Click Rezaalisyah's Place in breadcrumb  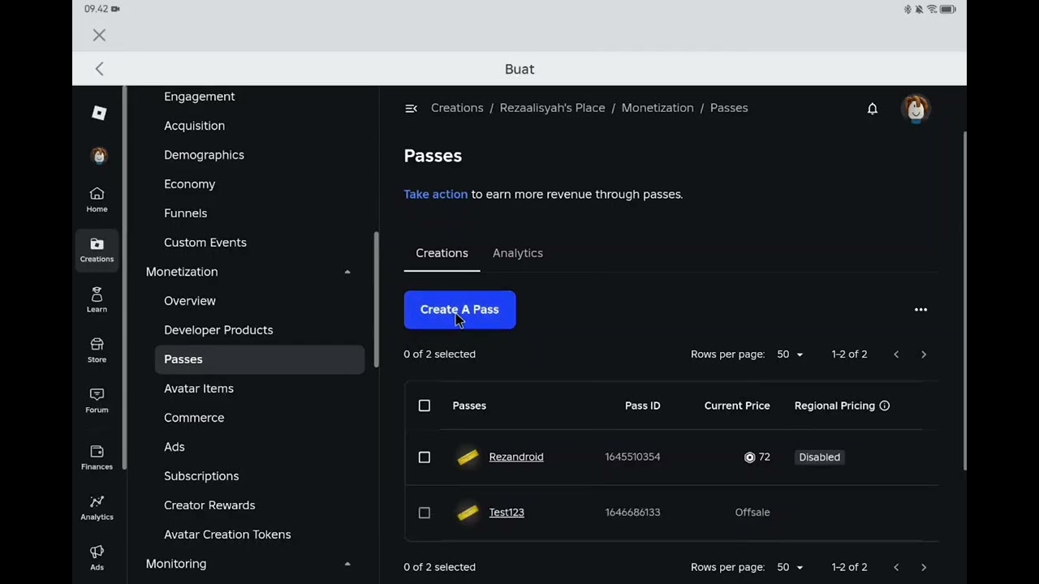tap(553, 108)
